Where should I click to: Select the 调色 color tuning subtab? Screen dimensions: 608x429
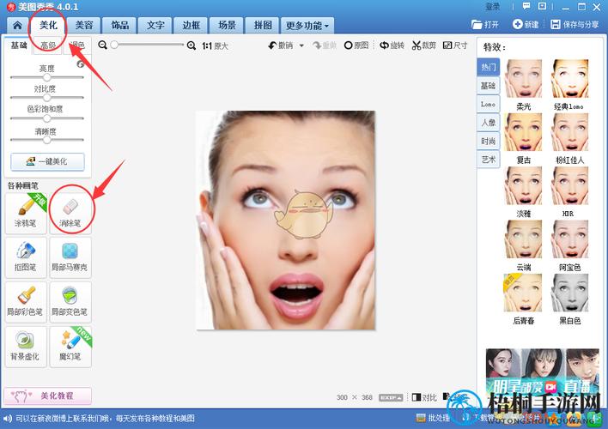pyautogui.click(x=77, y=45)
